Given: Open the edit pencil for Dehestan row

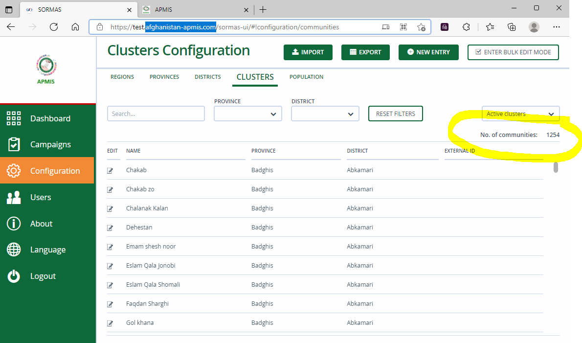Looking at the screenshot, I should point(110,227).
